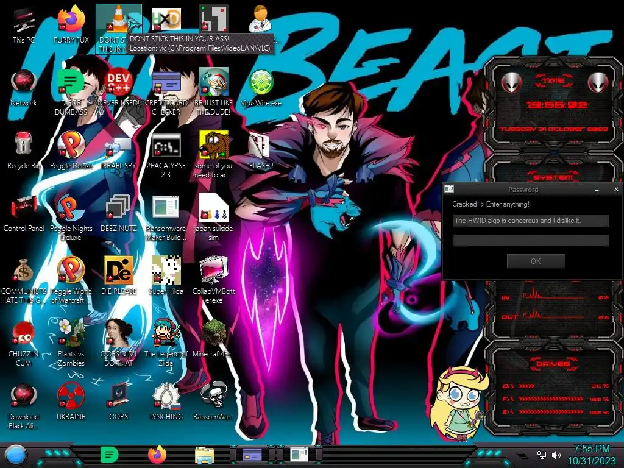Click the empty second field in Password dialog
This screenshot has width=624, height=468.
(x=531, y=240)
